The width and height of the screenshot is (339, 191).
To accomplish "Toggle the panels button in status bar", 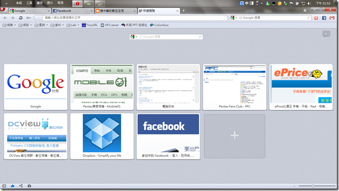I will 4,186.
